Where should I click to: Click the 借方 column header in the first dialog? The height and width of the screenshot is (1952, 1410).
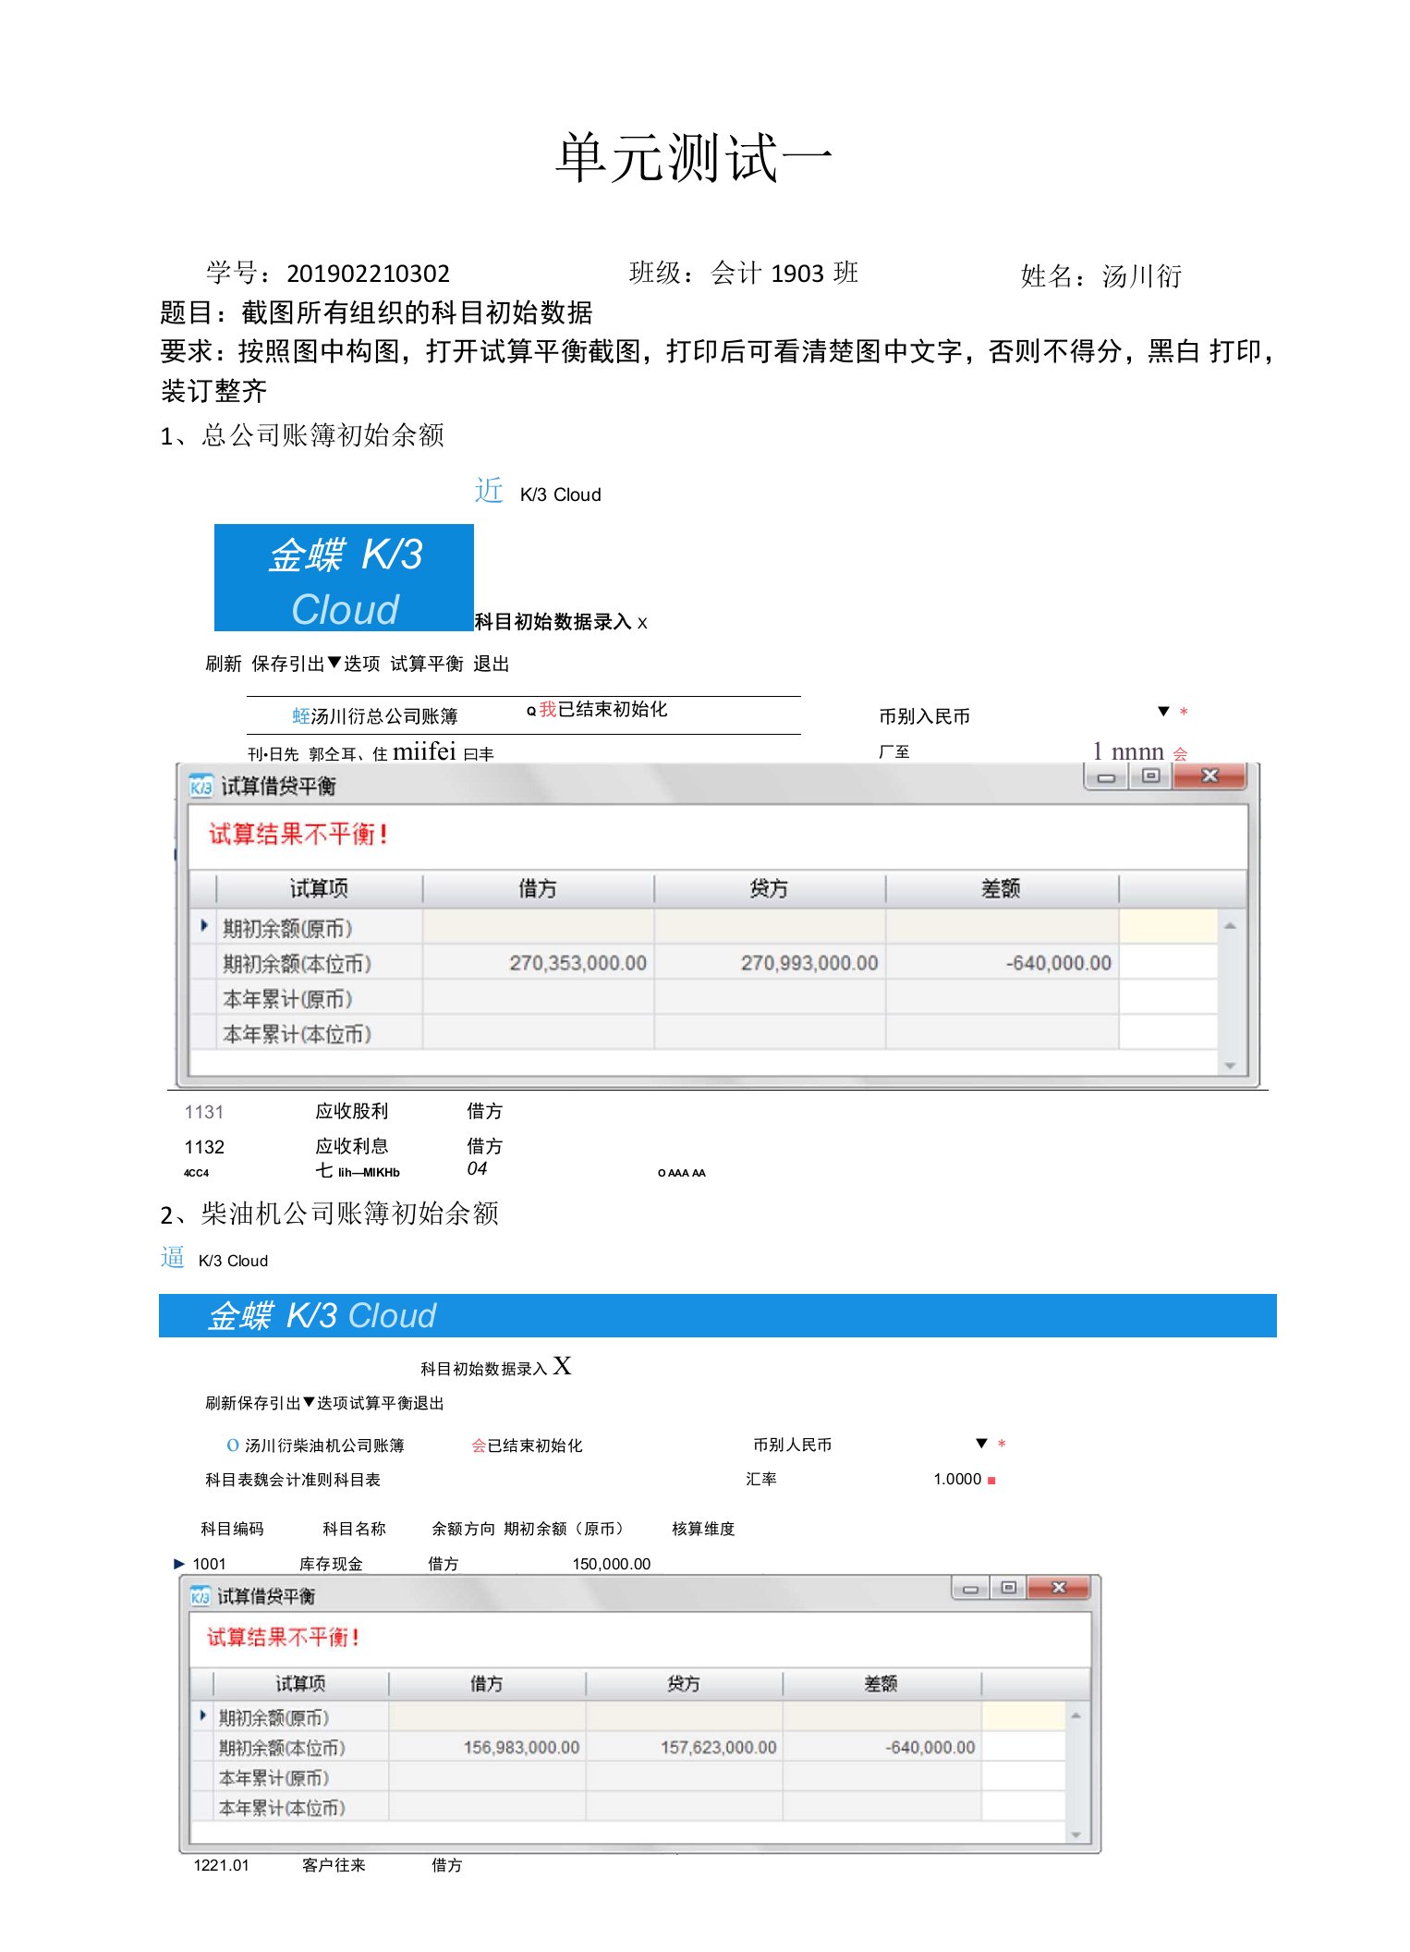click(x=538, y=888)
